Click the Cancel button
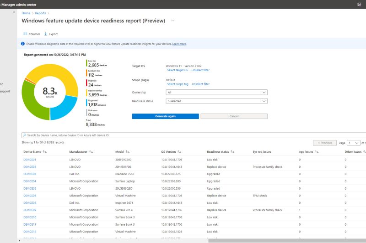The height and width of the screenshot is (243, 366). 234,116
